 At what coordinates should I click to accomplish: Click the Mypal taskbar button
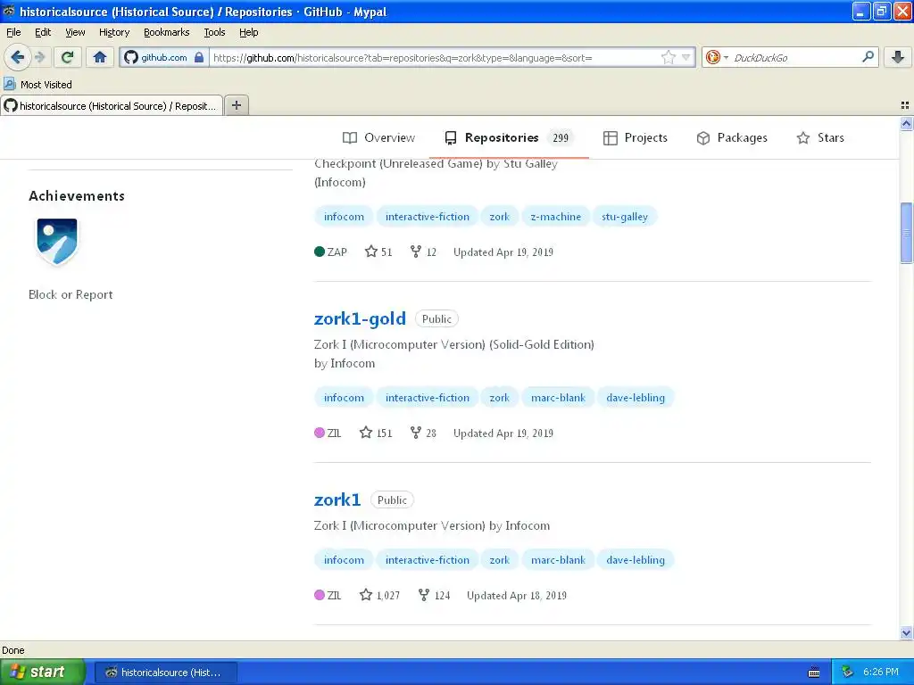(x=165, y=673)
